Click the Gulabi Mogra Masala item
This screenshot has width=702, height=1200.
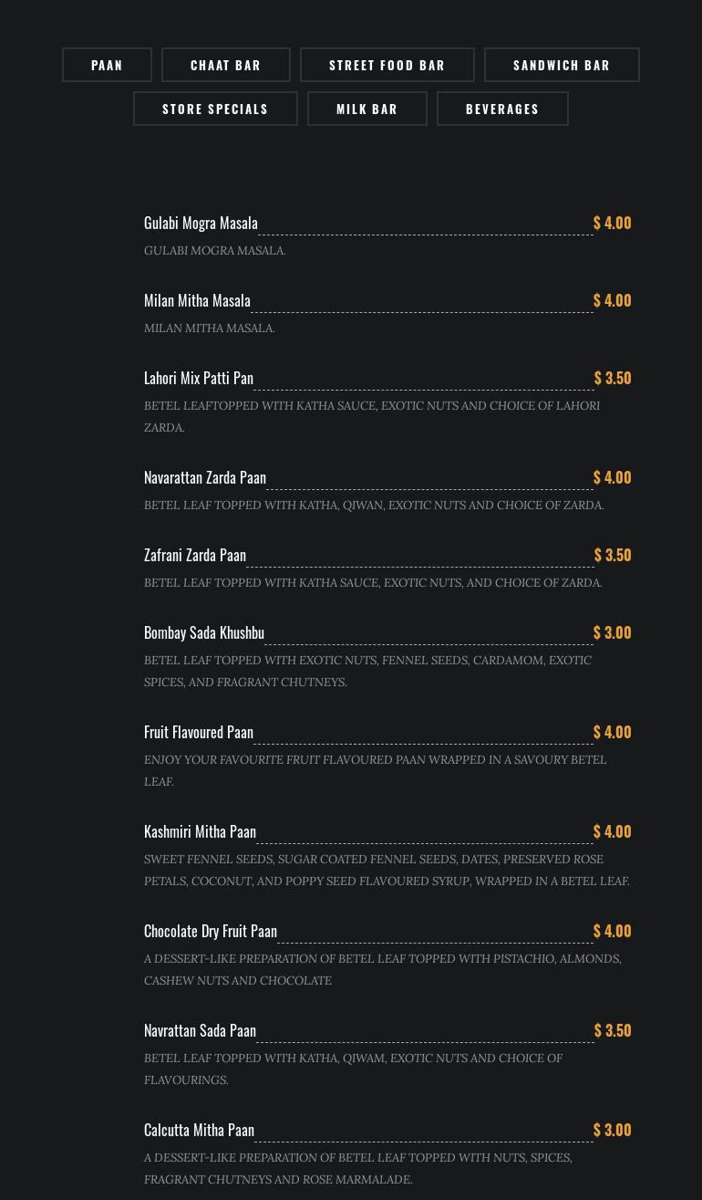(201, 223)
